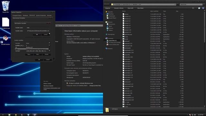
Task: Toggle the Explorer preview pane icon
Action: 199,8
